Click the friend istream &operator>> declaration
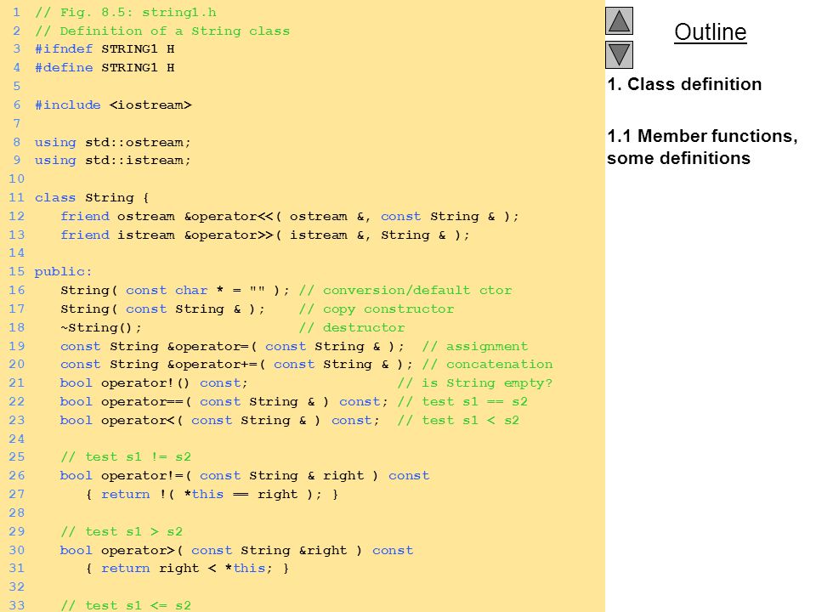 (x=265, y=235)
